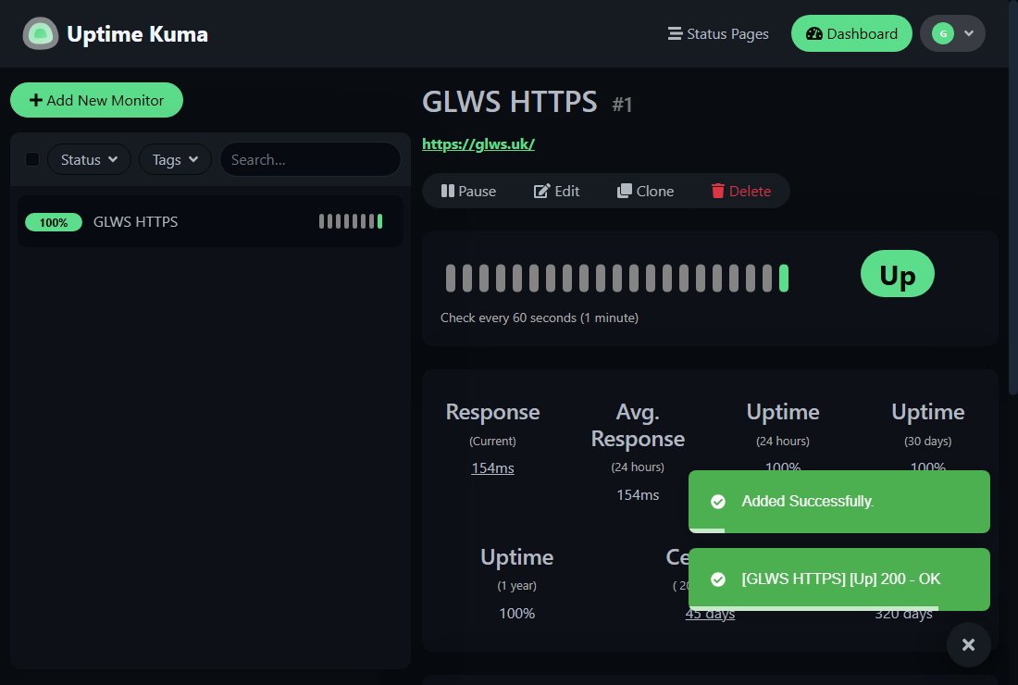Pause the GLWS HTTPS monitor
Viewport: 1018px width, 685px height.
[469, 191]
